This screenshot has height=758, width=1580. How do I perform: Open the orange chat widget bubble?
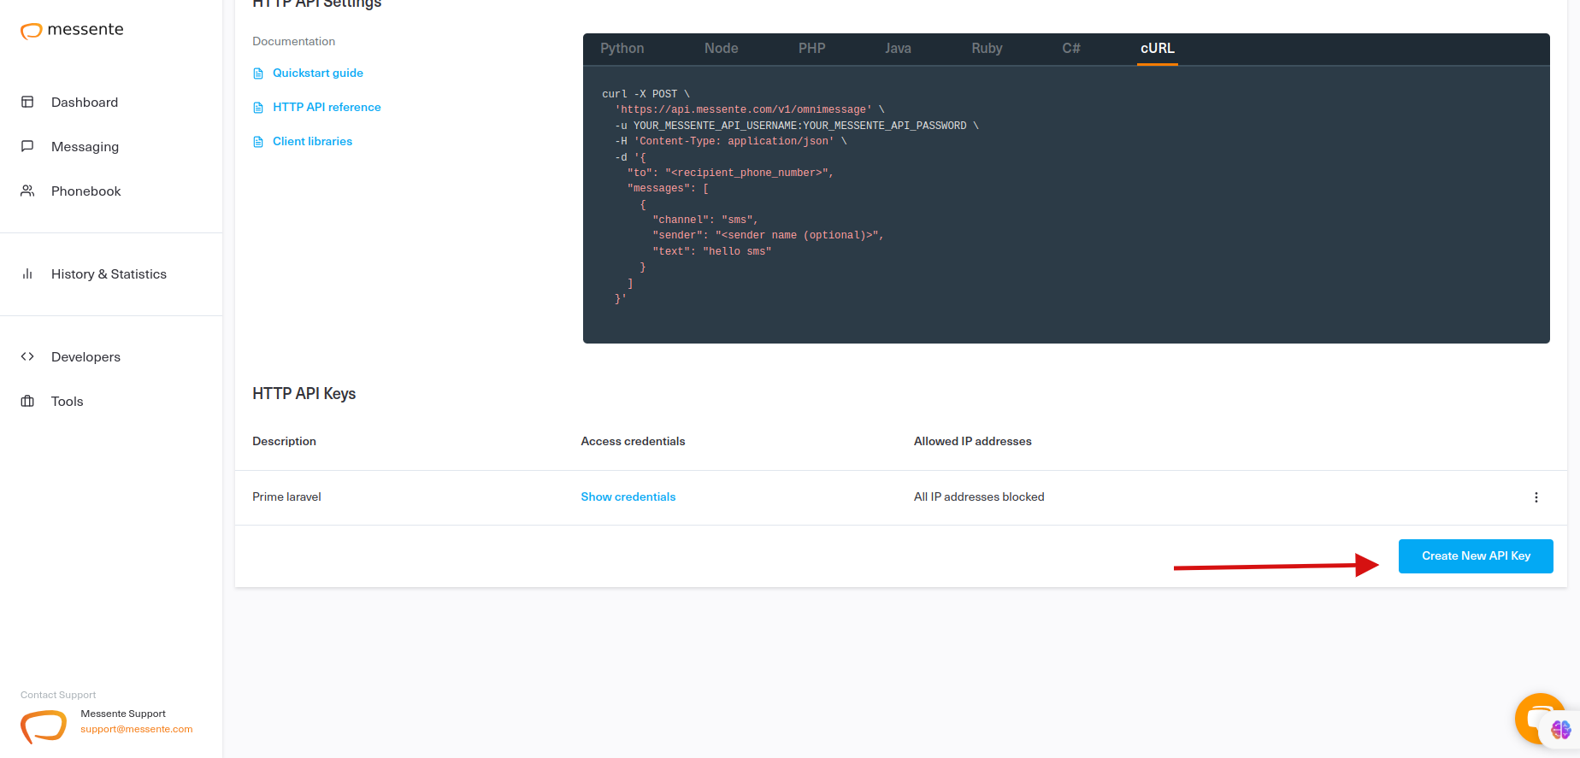[1535, 716]
